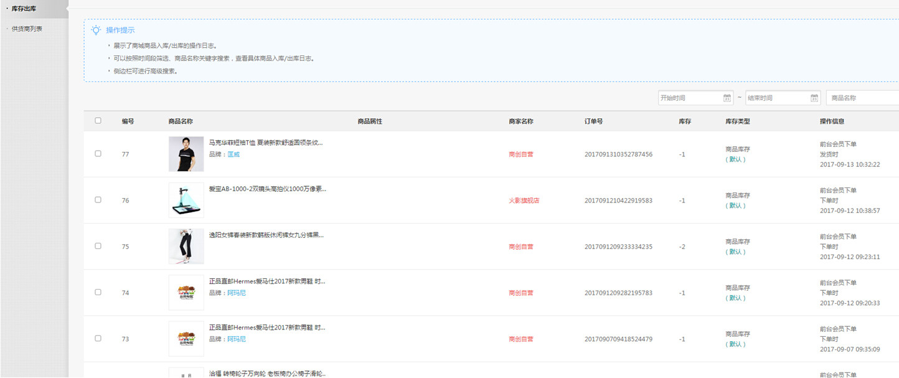The width and height of the screenshot is (899, 378).
Task: Open thumbnail of 爱宝AB-1000-2 scanner product
Action: (x=186, y=200)
